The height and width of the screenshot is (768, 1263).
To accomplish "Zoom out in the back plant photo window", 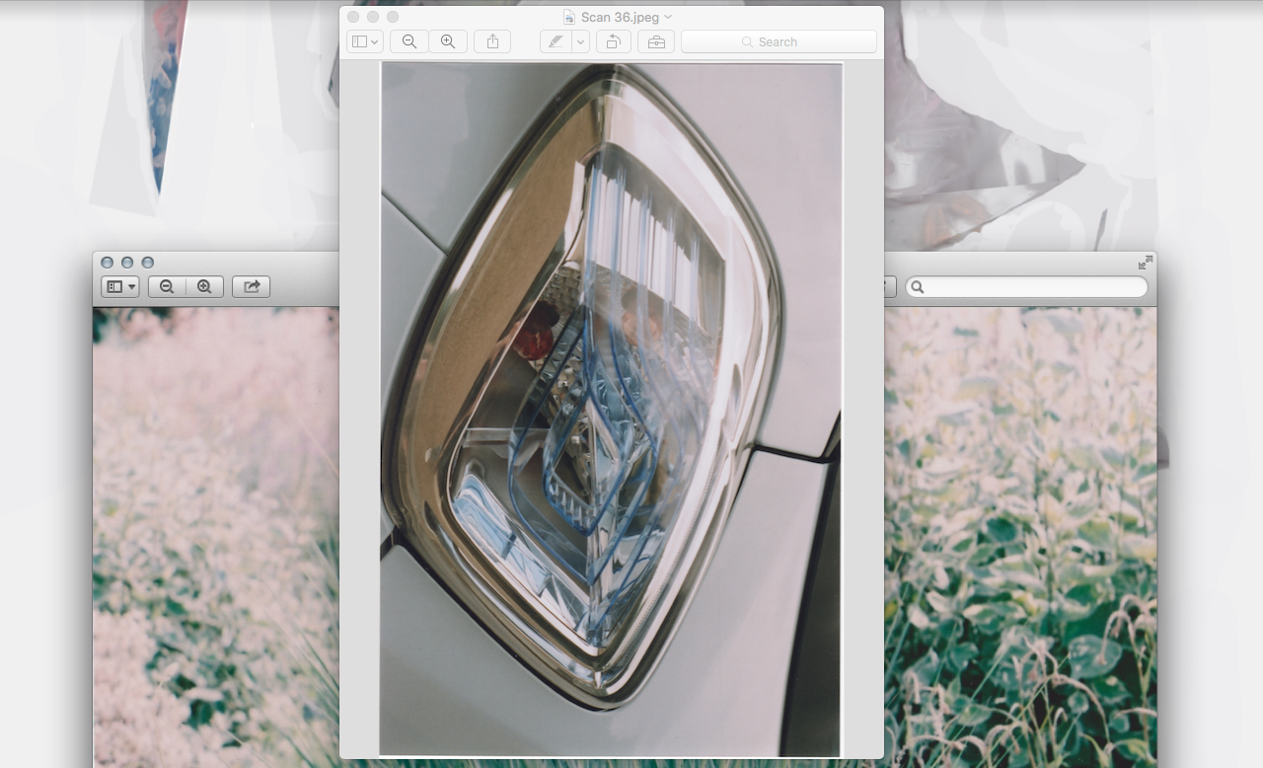I will click(x=167, y=286).
